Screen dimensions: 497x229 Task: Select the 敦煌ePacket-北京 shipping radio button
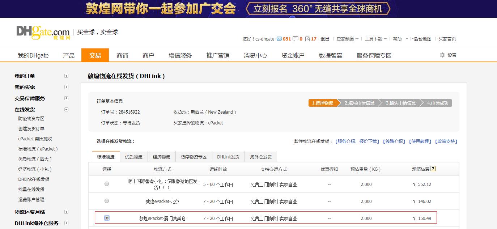(107, 201)
